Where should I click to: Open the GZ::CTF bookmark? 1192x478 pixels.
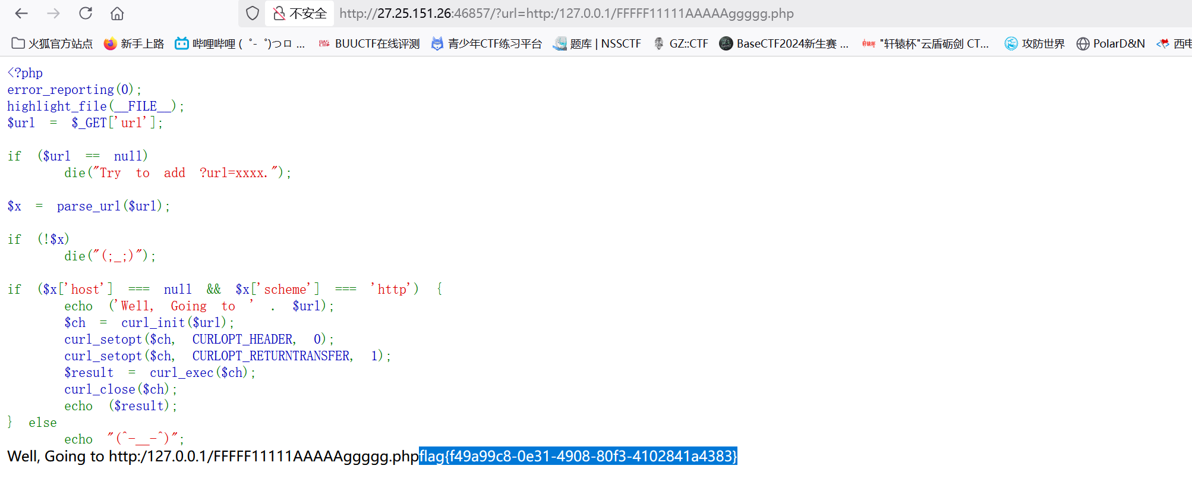(681, 43)
